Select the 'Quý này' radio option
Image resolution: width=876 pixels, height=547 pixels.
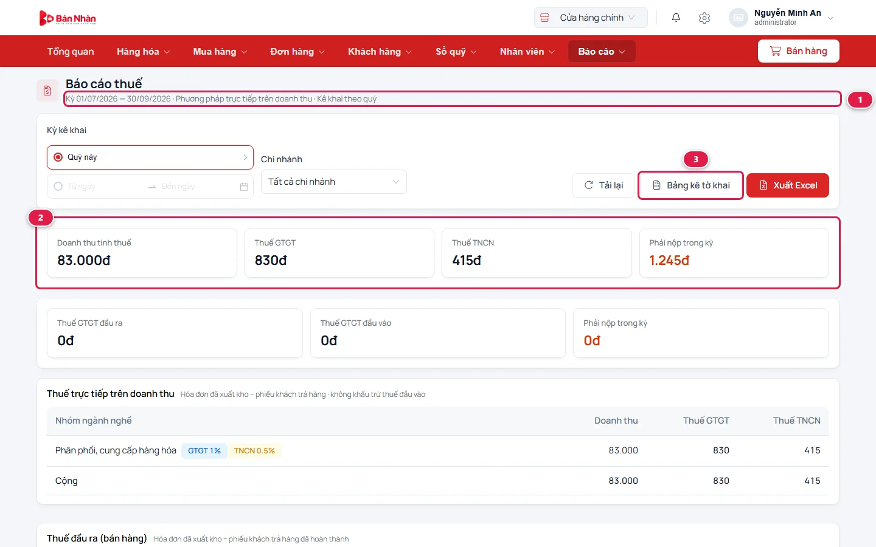[58, 157]
